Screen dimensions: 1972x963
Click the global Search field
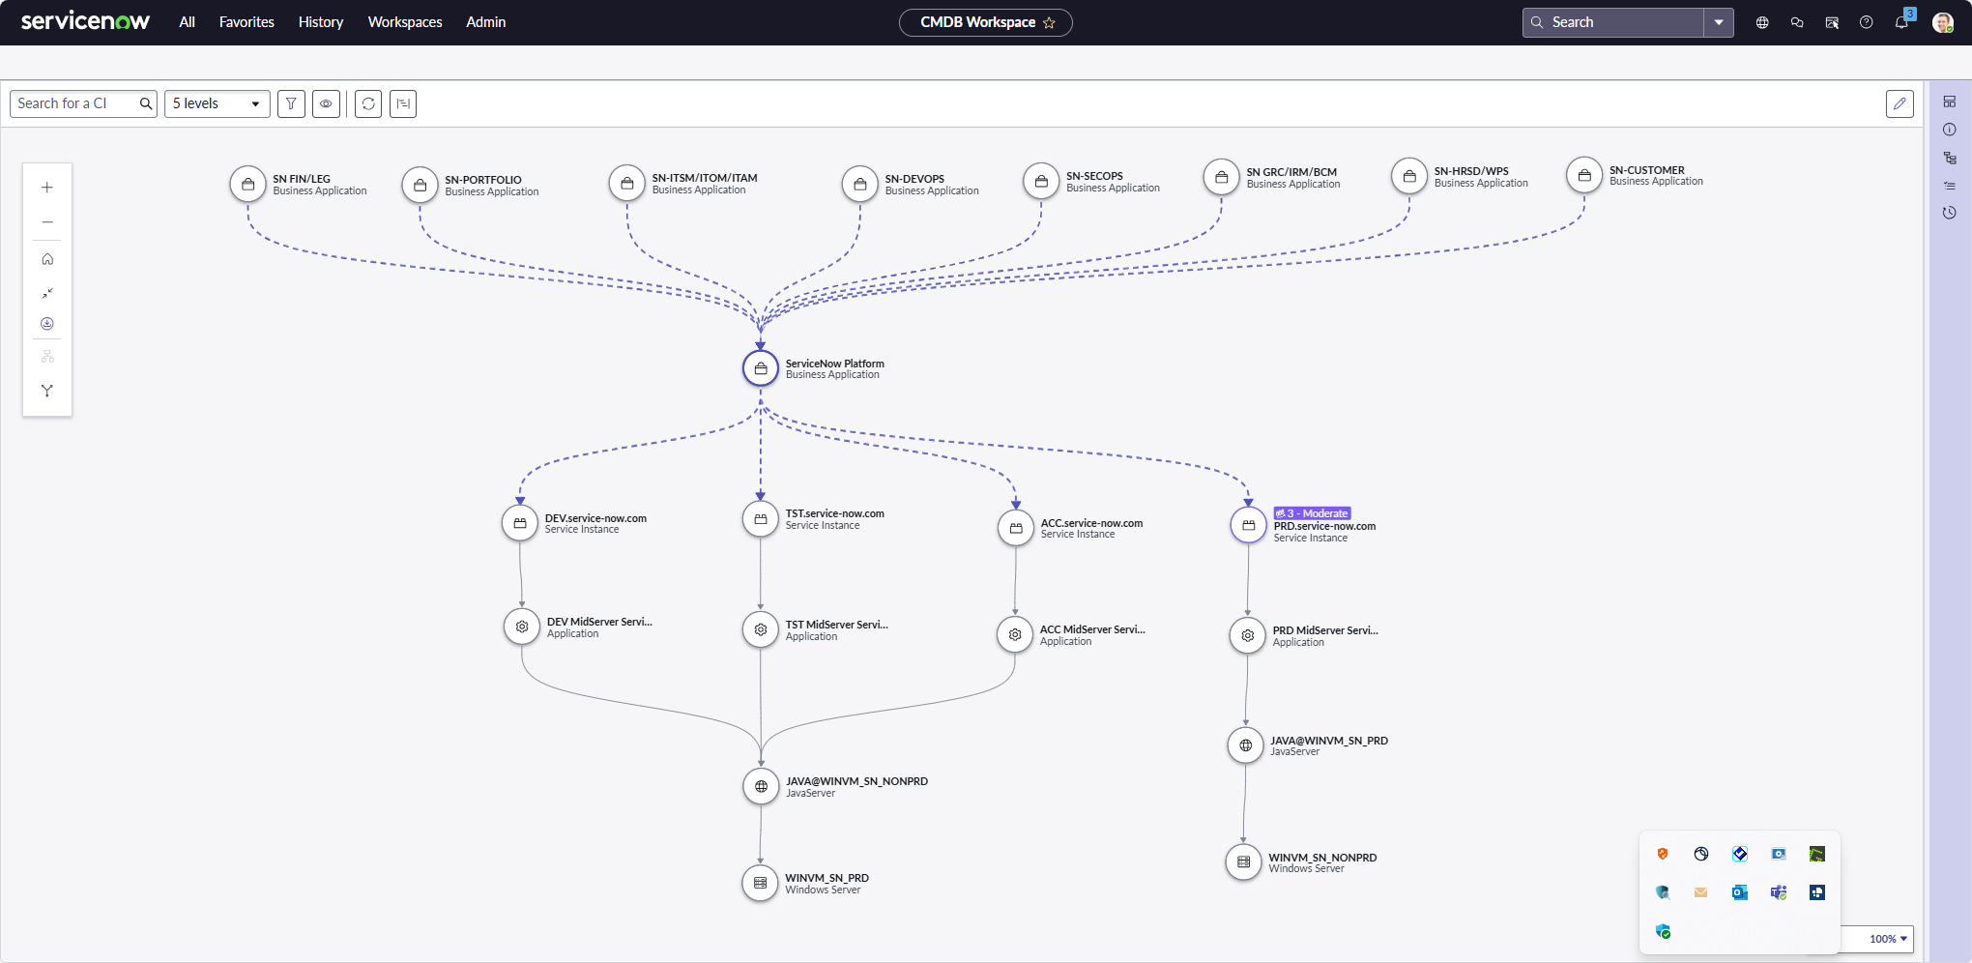point(1613,22)
